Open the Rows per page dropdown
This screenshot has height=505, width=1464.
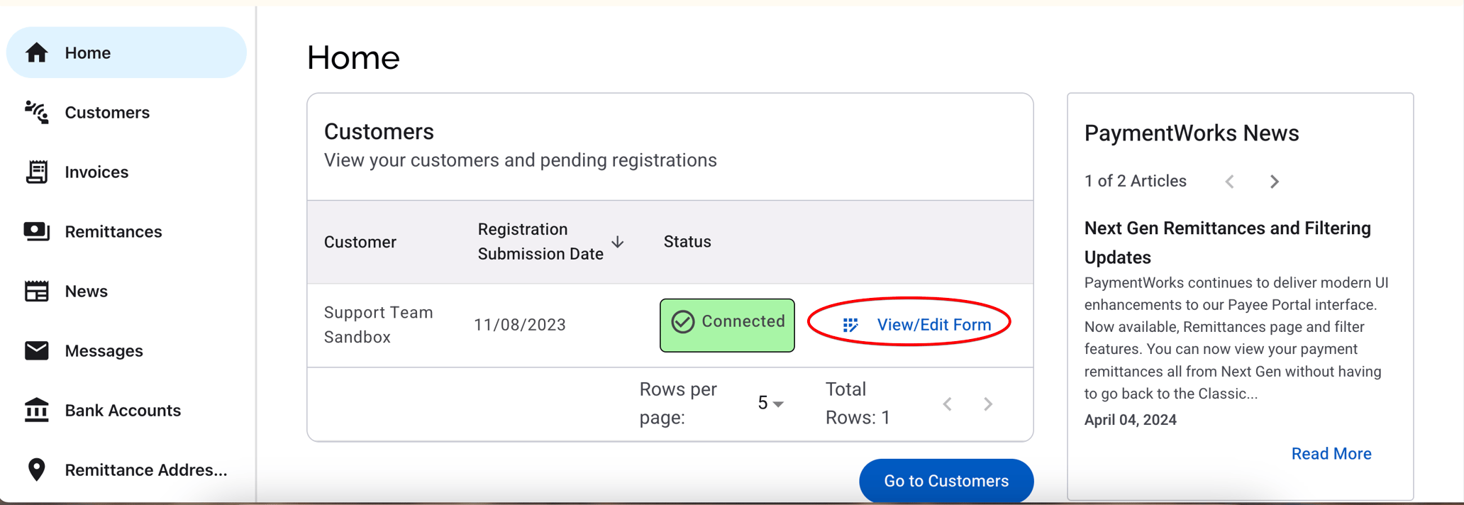[770, 403]
